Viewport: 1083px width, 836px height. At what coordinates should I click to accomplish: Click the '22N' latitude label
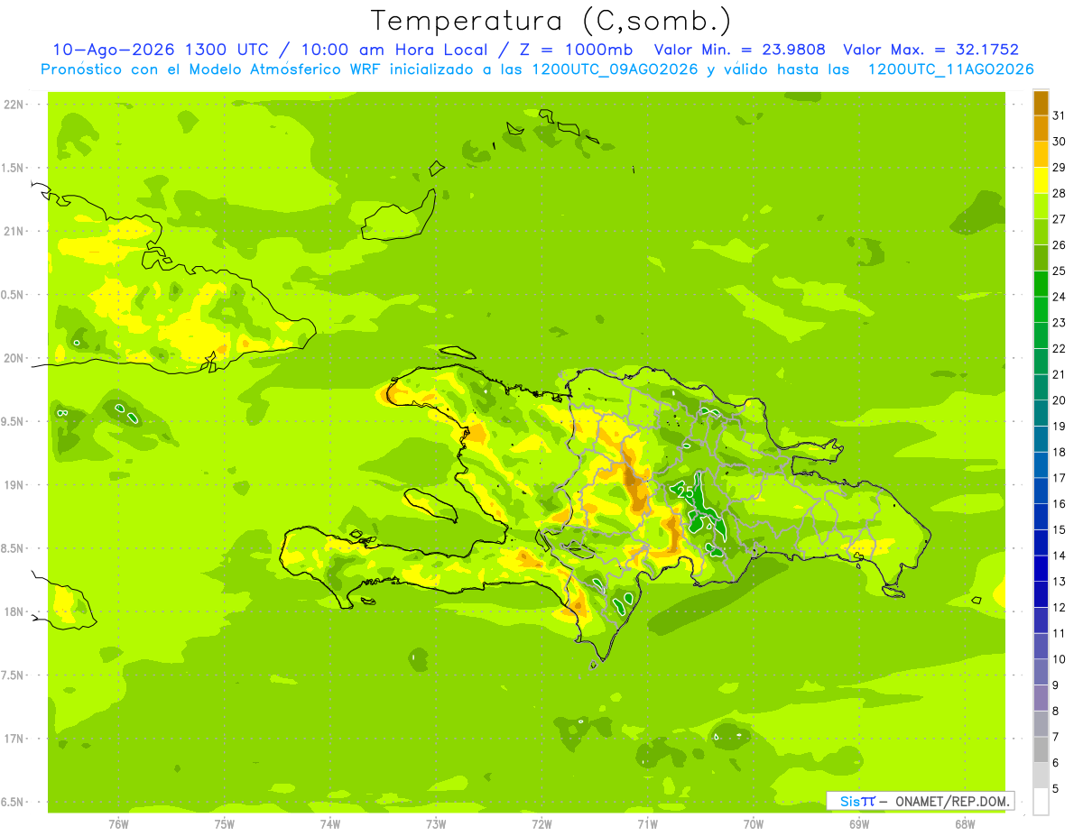[14, 105]
